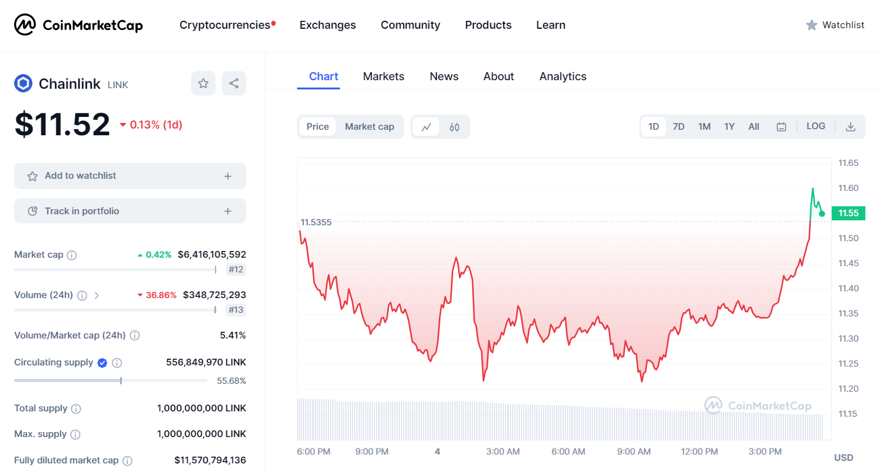Image resolution: width=877 pixels, height=475 pixels.
Task: Switch chart to Market cap view
Action: coord(369,127)
